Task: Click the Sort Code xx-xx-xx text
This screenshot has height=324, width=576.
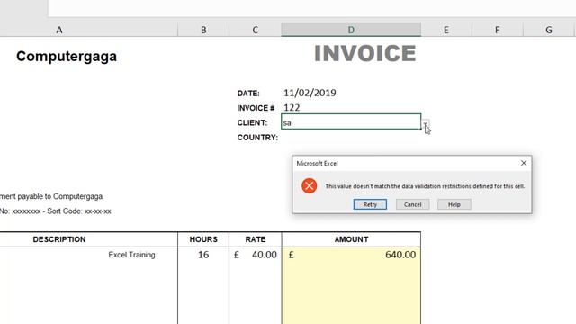Action: (79, 211)
